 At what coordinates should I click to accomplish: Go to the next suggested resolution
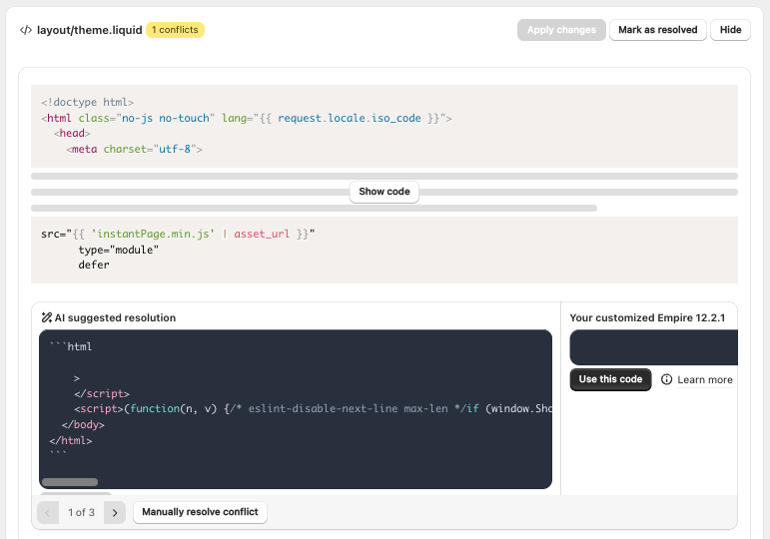tap(115, 512)
